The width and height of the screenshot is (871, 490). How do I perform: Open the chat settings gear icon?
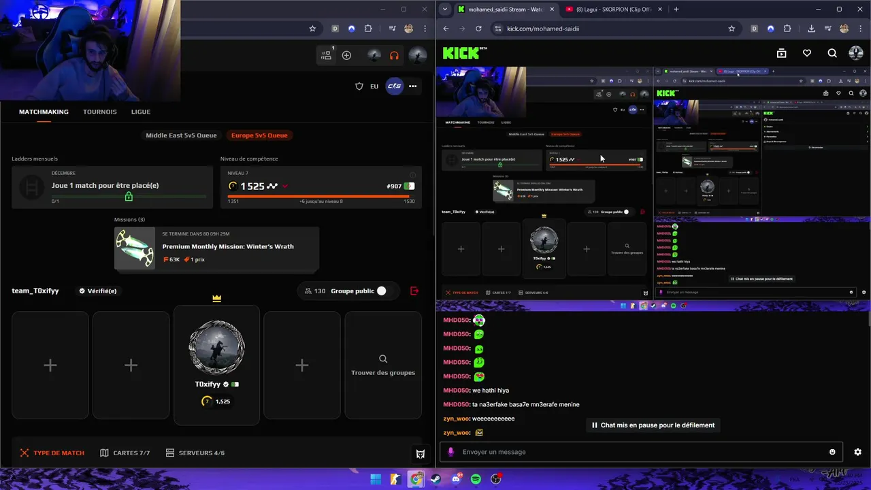tap(857, 452)
